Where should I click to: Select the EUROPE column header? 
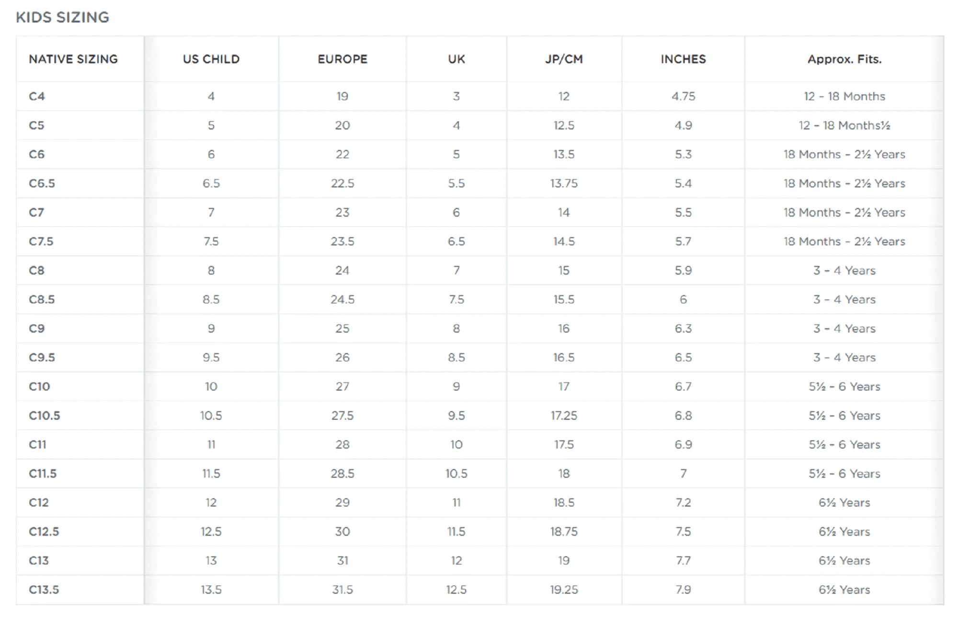342,59
